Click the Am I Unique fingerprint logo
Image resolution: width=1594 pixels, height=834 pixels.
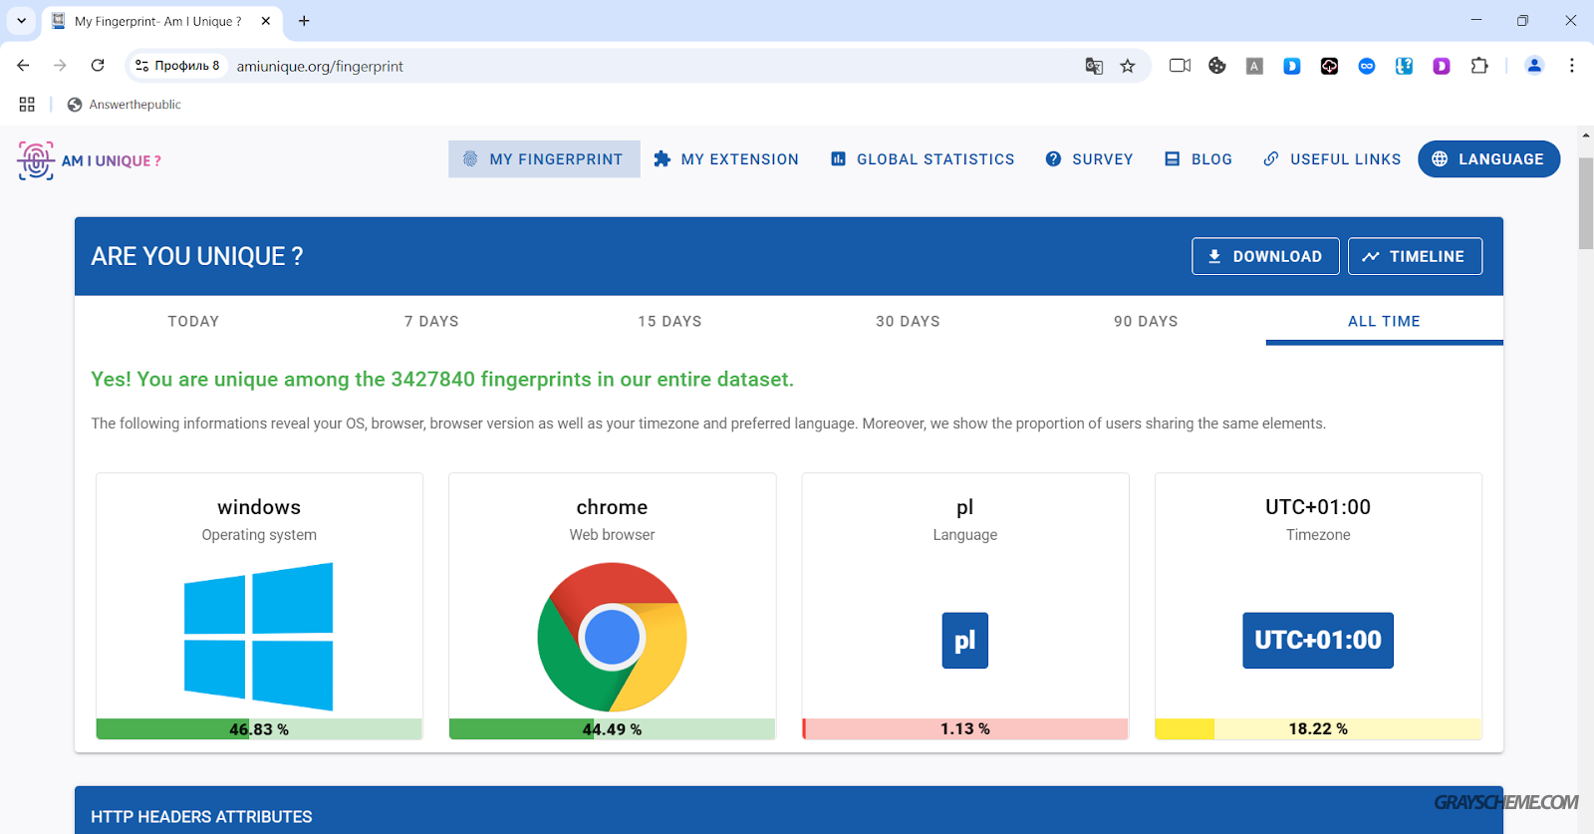point(89,160)
